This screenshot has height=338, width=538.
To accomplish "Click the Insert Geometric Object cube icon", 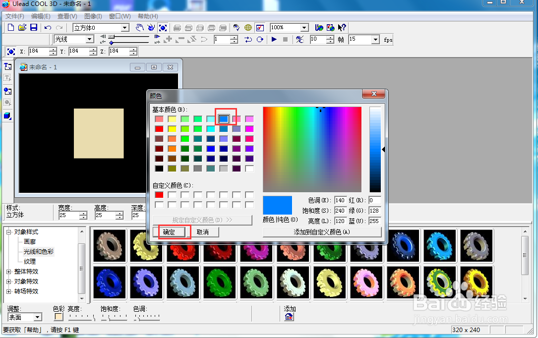I will tap(7, 116).
